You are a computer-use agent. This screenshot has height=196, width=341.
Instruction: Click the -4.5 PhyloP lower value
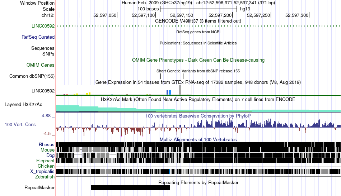pos(47,134)
